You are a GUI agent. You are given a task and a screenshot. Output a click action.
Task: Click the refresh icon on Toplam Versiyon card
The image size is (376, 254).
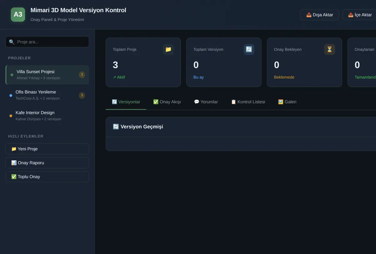tap(249, 49)
